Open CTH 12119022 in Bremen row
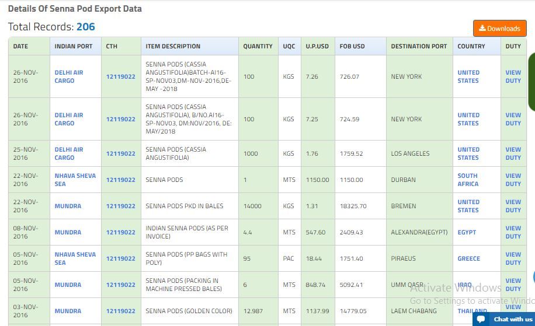 (121, 206)
